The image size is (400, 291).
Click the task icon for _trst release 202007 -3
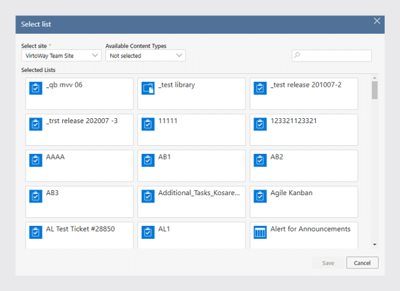36,124
